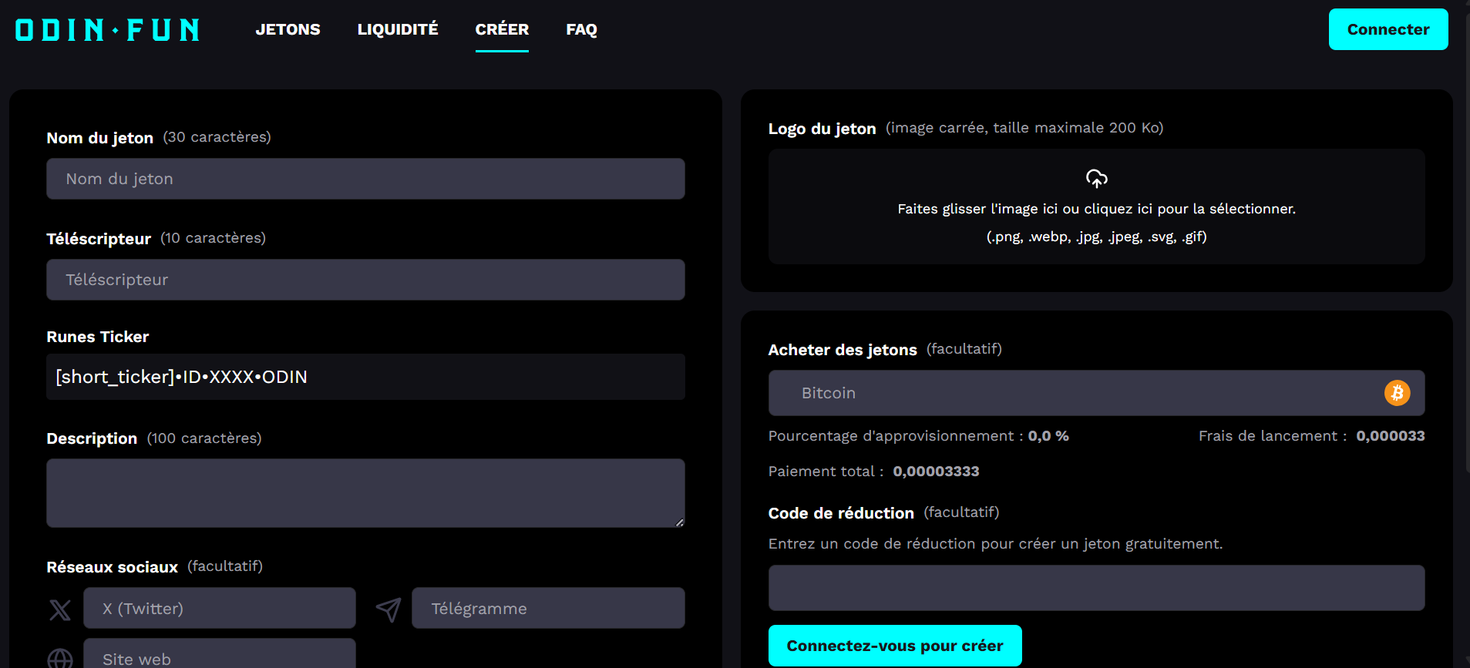Screen dimensions: 1470x668
Task: Open the FAQ tab
Action: point(581,29)
